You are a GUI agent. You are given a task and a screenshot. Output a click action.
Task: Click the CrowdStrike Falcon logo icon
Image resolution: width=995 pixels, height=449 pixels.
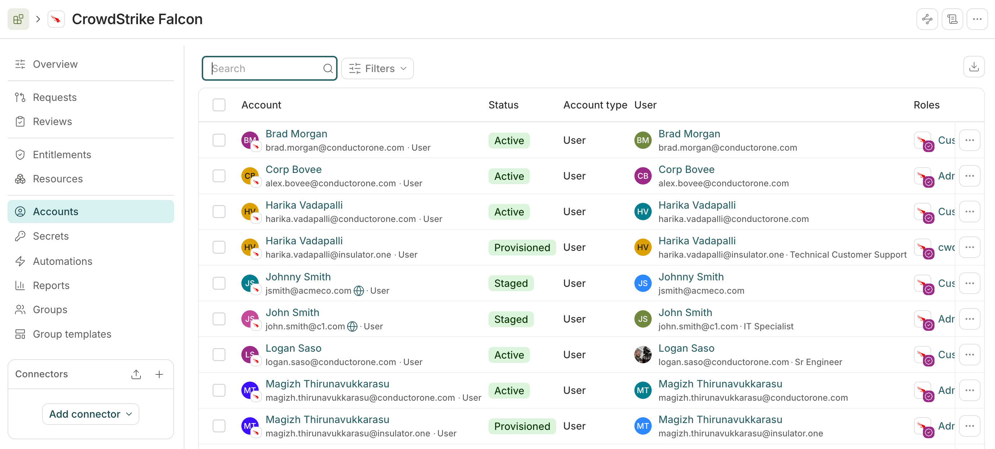(56, 19)
